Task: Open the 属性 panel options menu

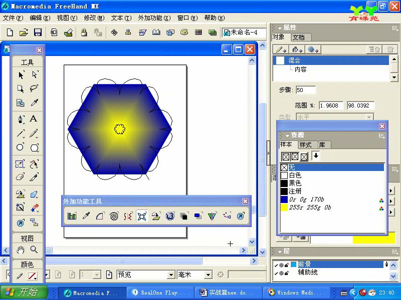Action: (395, 28)
